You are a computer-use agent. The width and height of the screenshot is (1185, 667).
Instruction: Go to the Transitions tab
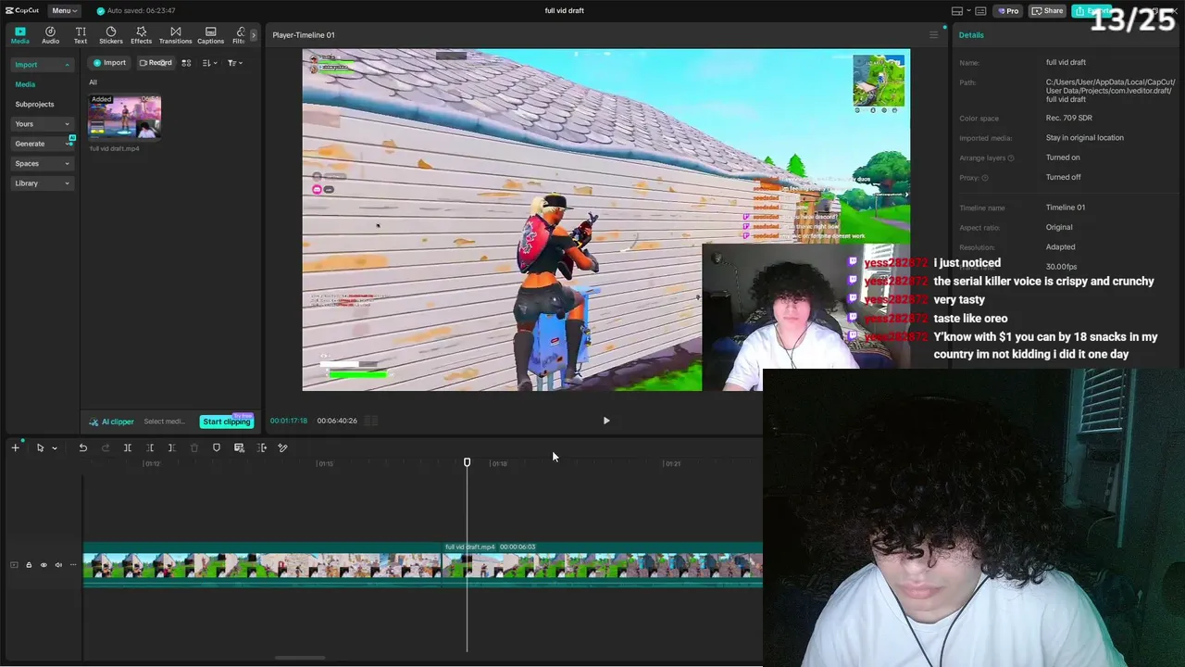pyautogui.click(x=175, y=35)
